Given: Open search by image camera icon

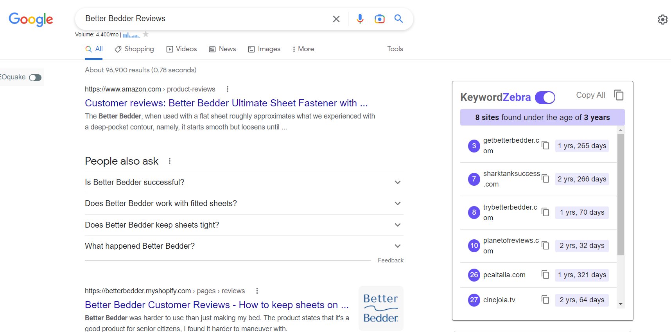Looking at the screenshot, I should 379,19.
